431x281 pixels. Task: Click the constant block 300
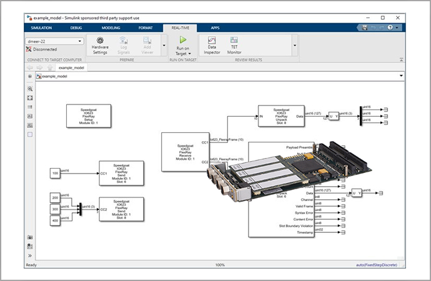pyautogui.click(x=55, y=209)
